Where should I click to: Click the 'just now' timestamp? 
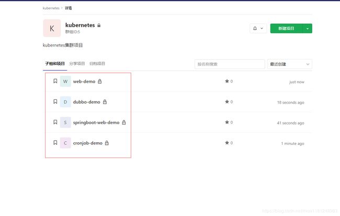click(297, 82)
